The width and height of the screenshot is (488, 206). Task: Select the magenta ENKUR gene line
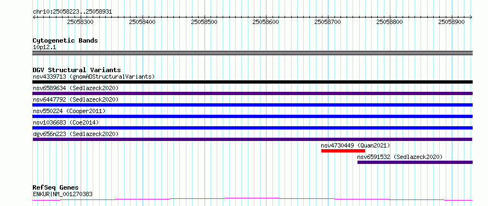253,199
